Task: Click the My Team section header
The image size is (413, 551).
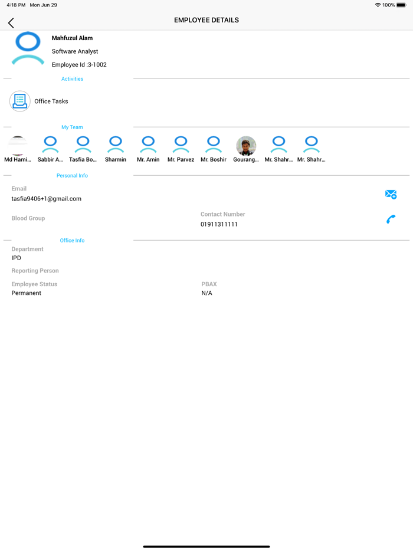Action: [72, 127]
